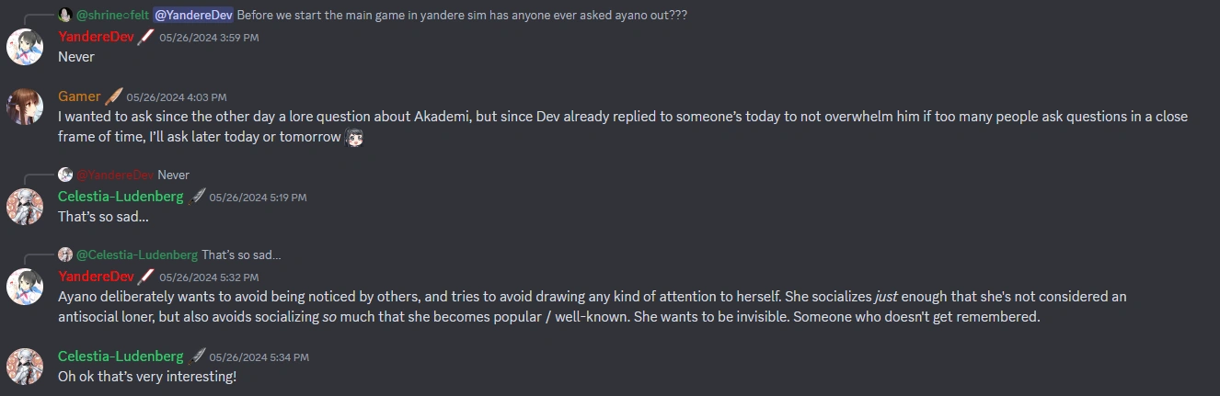Click the emoji ending Gamer's message
The width and height of the screenshot is (1220, 396).
point(355,138)
